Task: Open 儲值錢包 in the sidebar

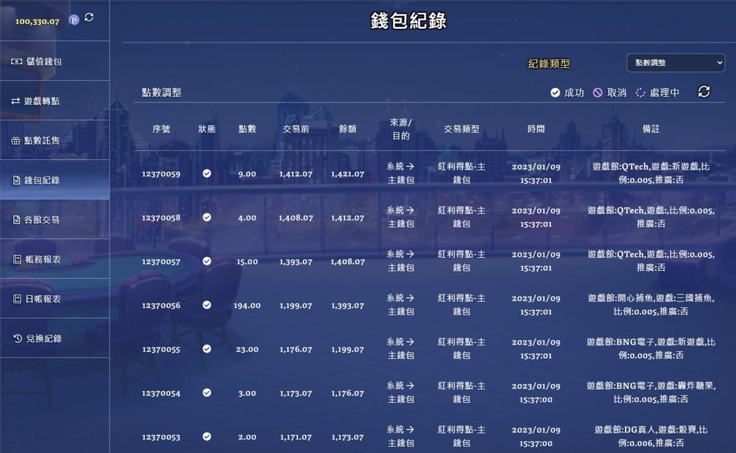Action: tap(54, 61)
